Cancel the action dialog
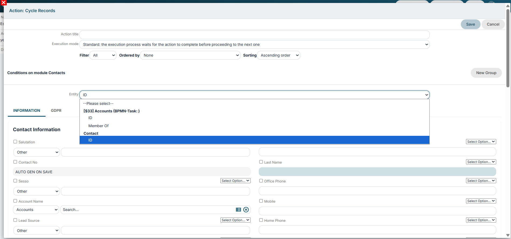 pos(493,24)
